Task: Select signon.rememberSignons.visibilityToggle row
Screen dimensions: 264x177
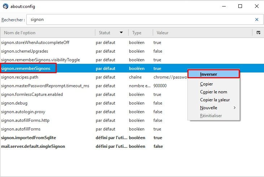Action: pos(132,60)
